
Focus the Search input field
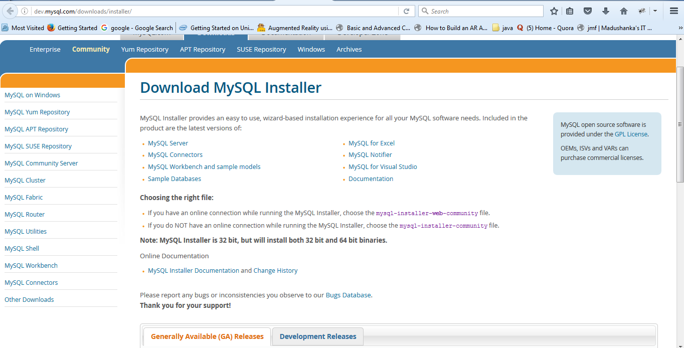(x=480, y=11)
